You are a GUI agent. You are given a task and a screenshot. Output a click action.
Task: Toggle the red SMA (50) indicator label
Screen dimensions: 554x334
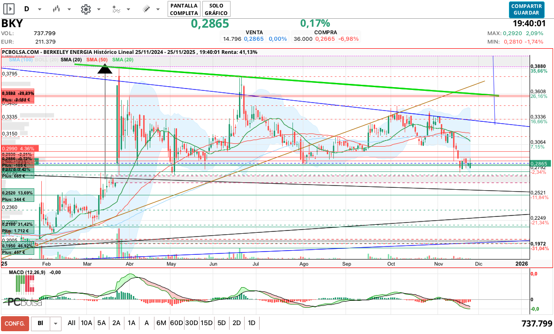point(97,59)
